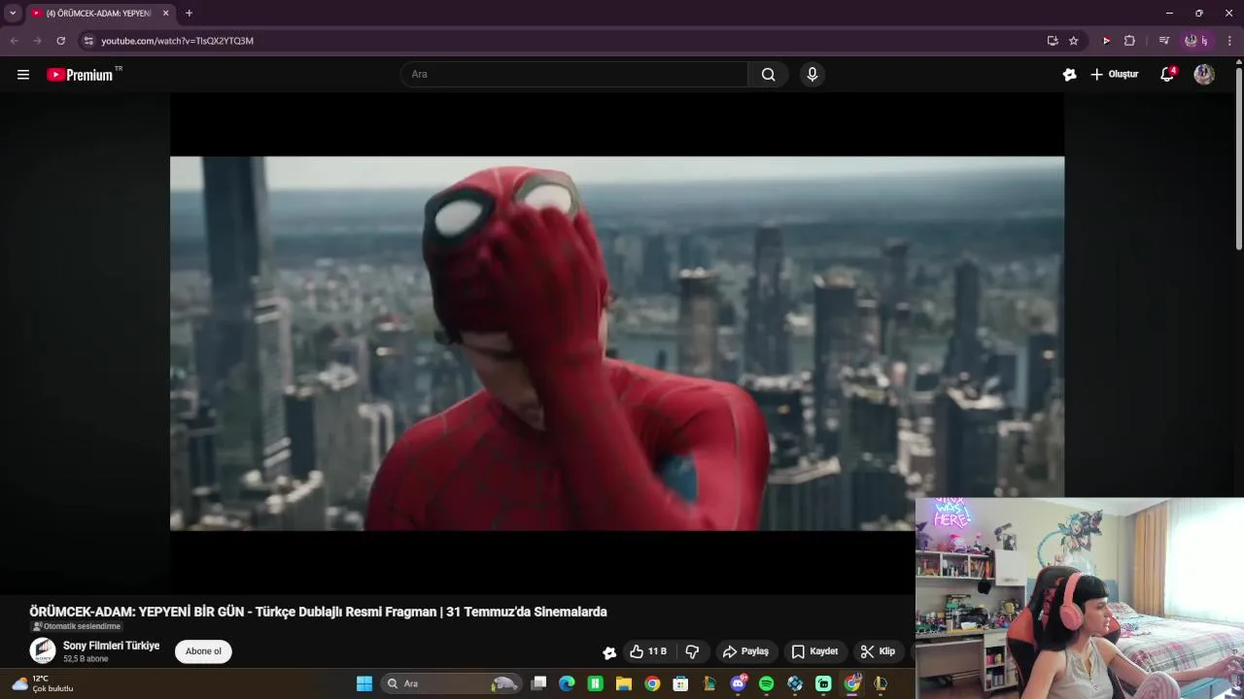Open the tab search dropdown arrow
The height and width of the screenshot is (699, 1244).
pos(13,13)
